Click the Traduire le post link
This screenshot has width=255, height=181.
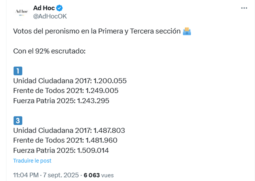pos(32,161)
